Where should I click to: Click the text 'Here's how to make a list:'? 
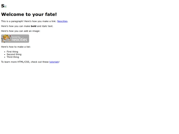pyautogui.click(x=16, y=47)
